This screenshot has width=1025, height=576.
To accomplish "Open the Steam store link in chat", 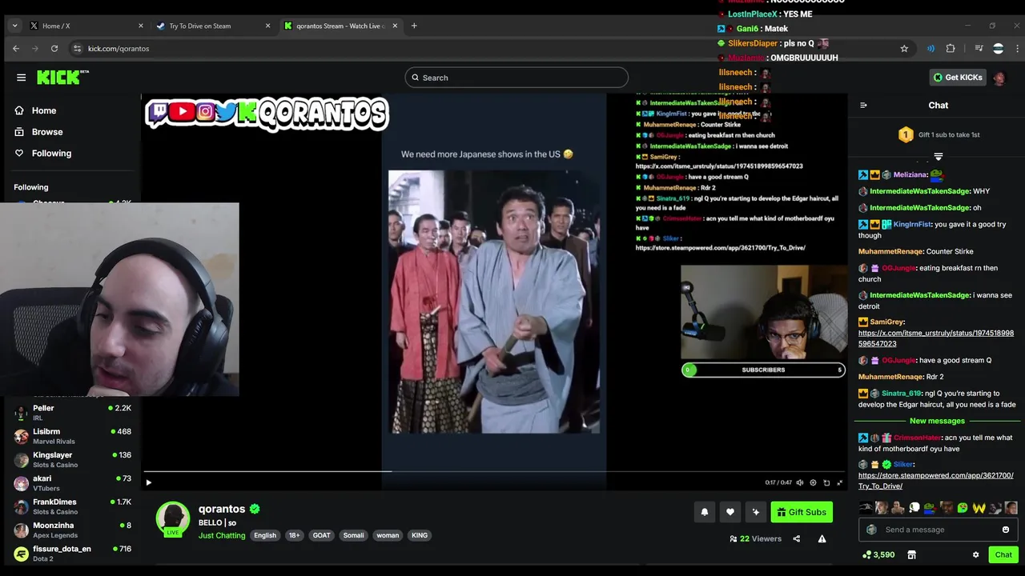I will click(x=936, y=481).
